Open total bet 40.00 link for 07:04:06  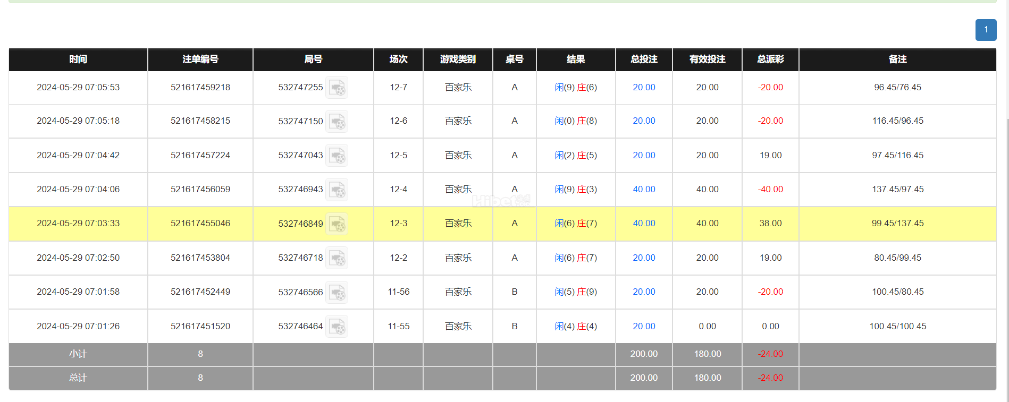click(644, 189)
